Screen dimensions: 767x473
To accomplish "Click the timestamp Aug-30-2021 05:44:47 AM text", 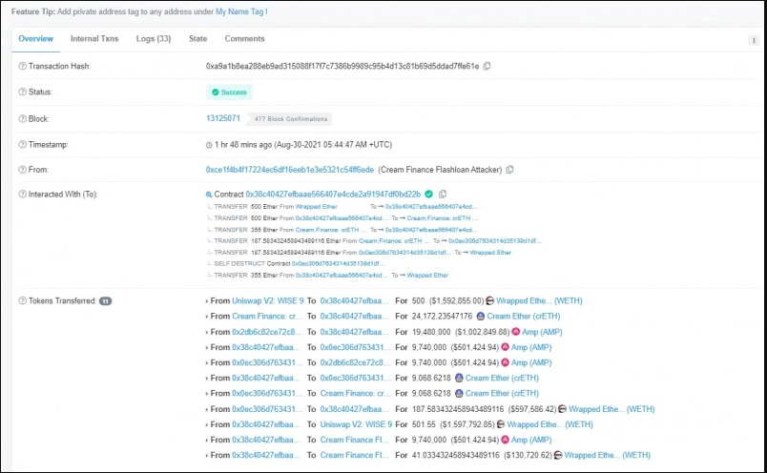I will pyautogui.click(x=333, y=145).
